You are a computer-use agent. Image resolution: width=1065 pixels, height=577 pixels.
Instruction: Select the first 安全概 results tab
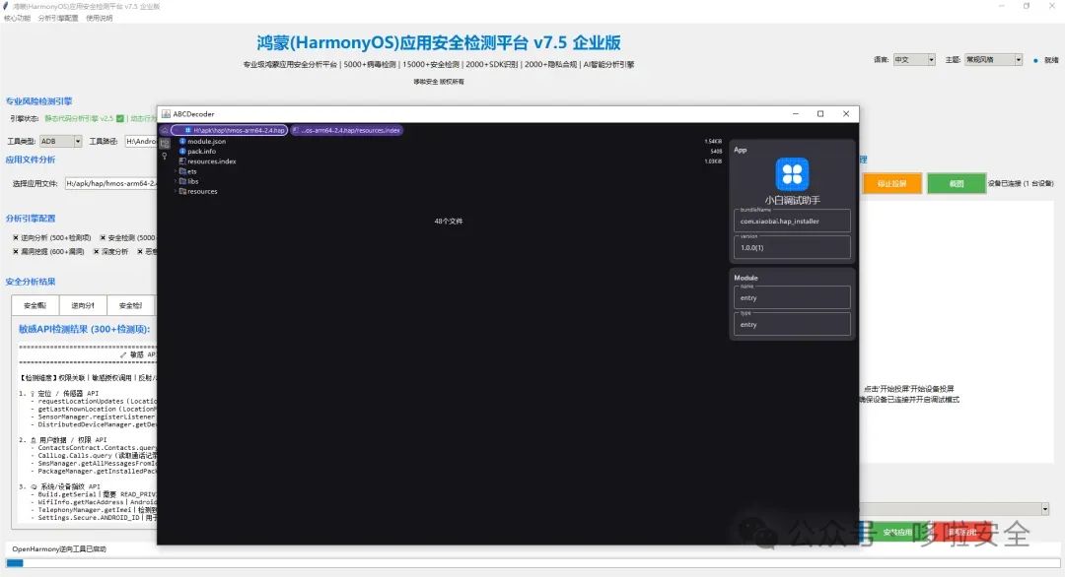(x=35, y=305)
